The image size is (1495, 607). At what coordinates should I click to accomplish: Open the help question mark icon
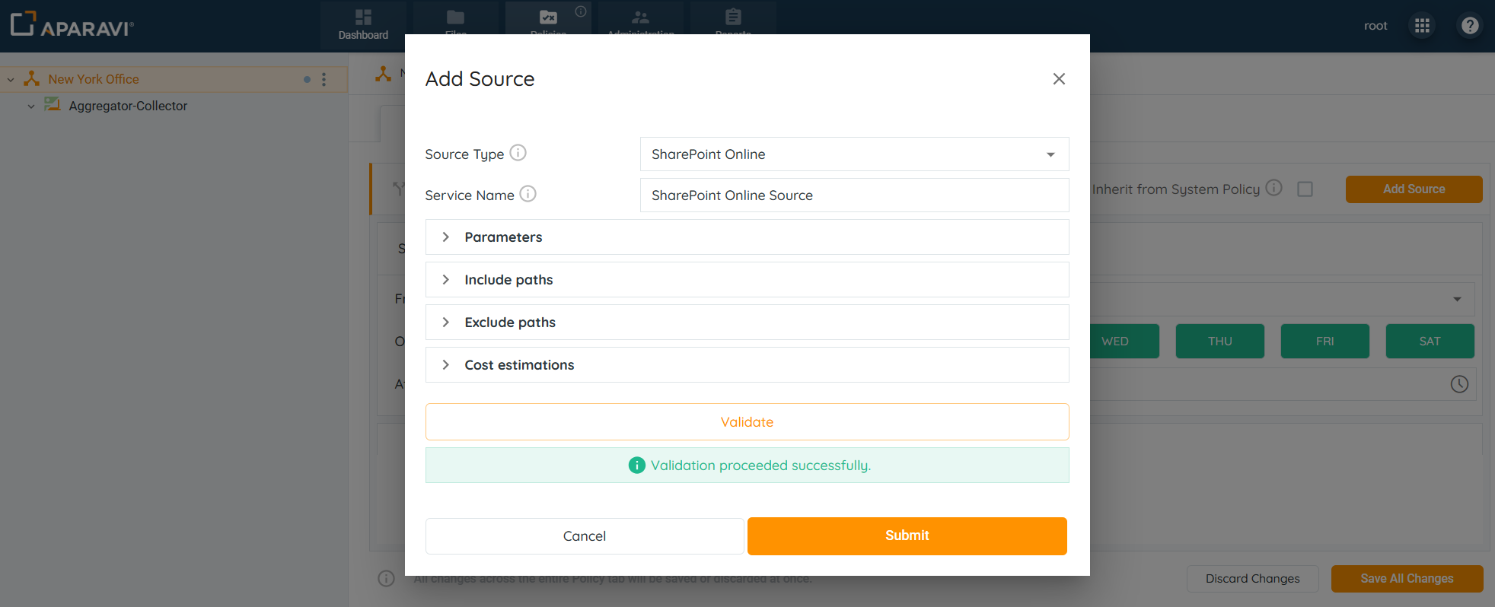[1470, 26]
